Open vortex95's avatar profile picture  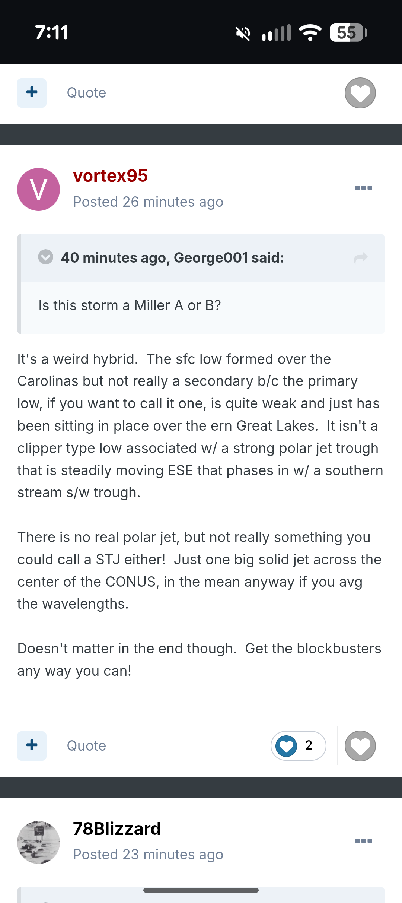(x=39, y=190)
